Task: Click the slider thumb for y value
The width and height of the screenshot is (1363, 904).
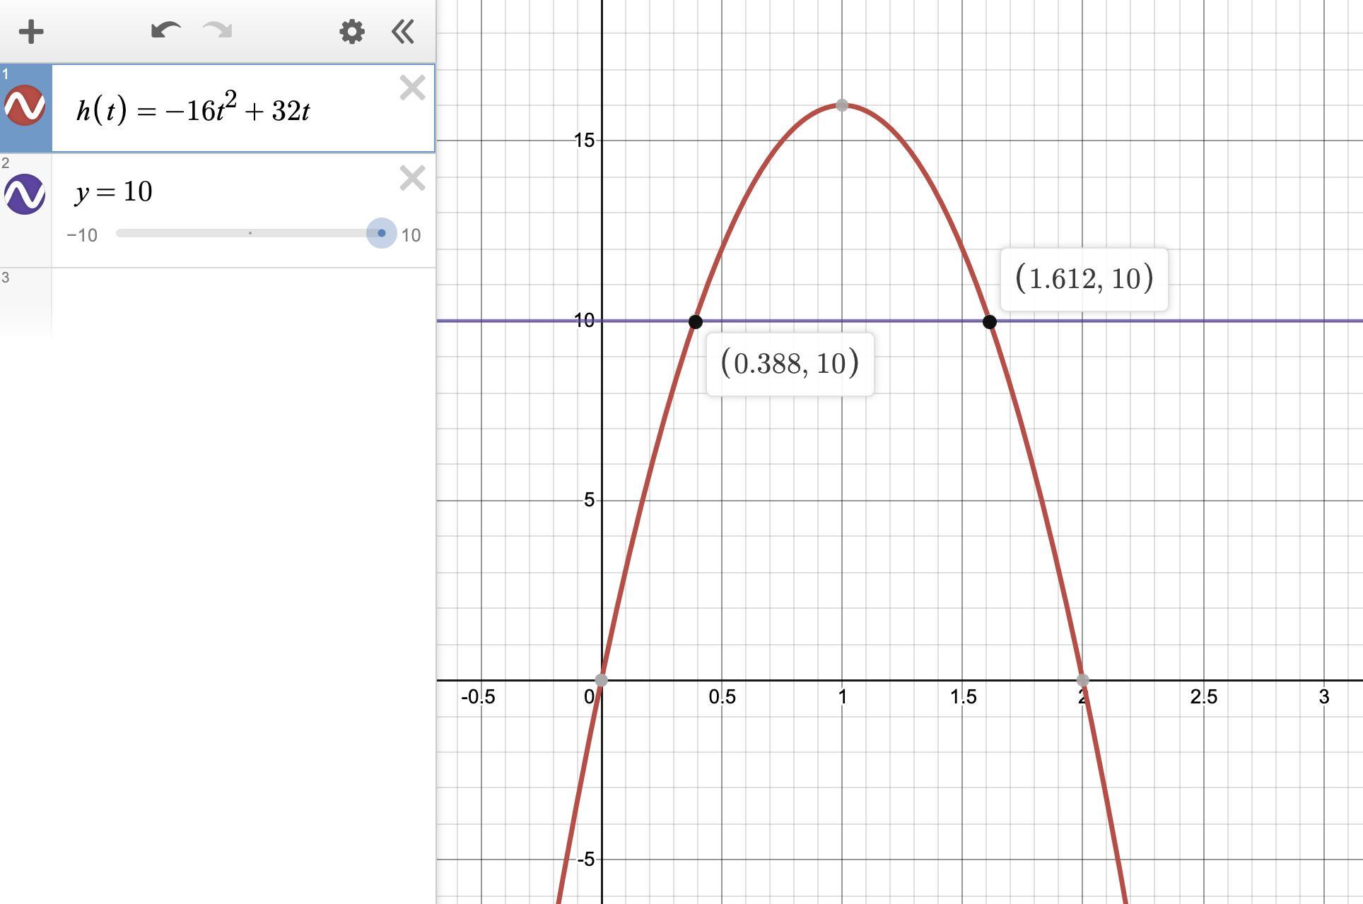Action: 382,233
